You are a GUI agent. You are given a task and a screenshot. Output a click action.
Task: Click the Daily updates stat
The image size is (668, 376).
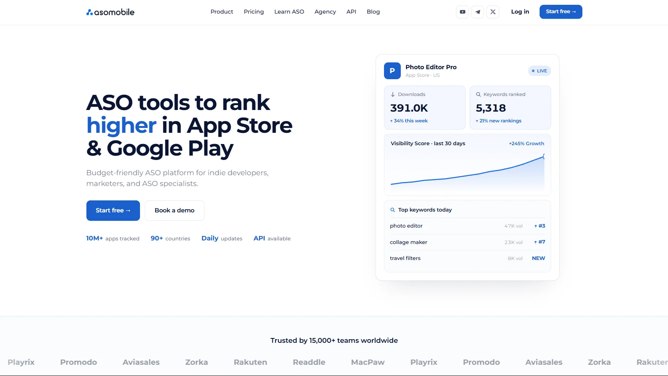[x=222, y=238]
